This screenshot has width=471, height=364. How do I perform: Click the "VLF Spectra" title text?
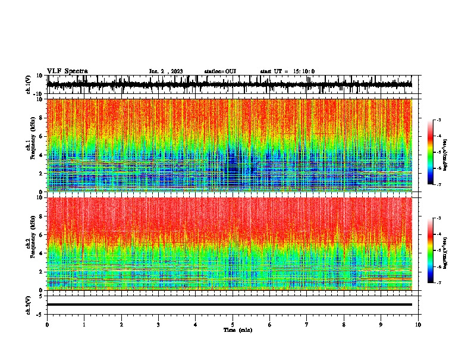point(67,71)
